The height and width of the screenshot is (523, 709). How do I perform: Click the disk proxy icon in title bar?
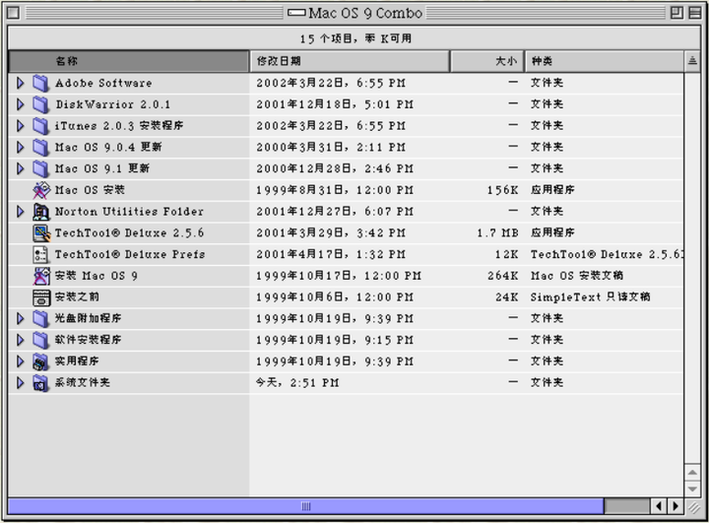coord(296,13)
